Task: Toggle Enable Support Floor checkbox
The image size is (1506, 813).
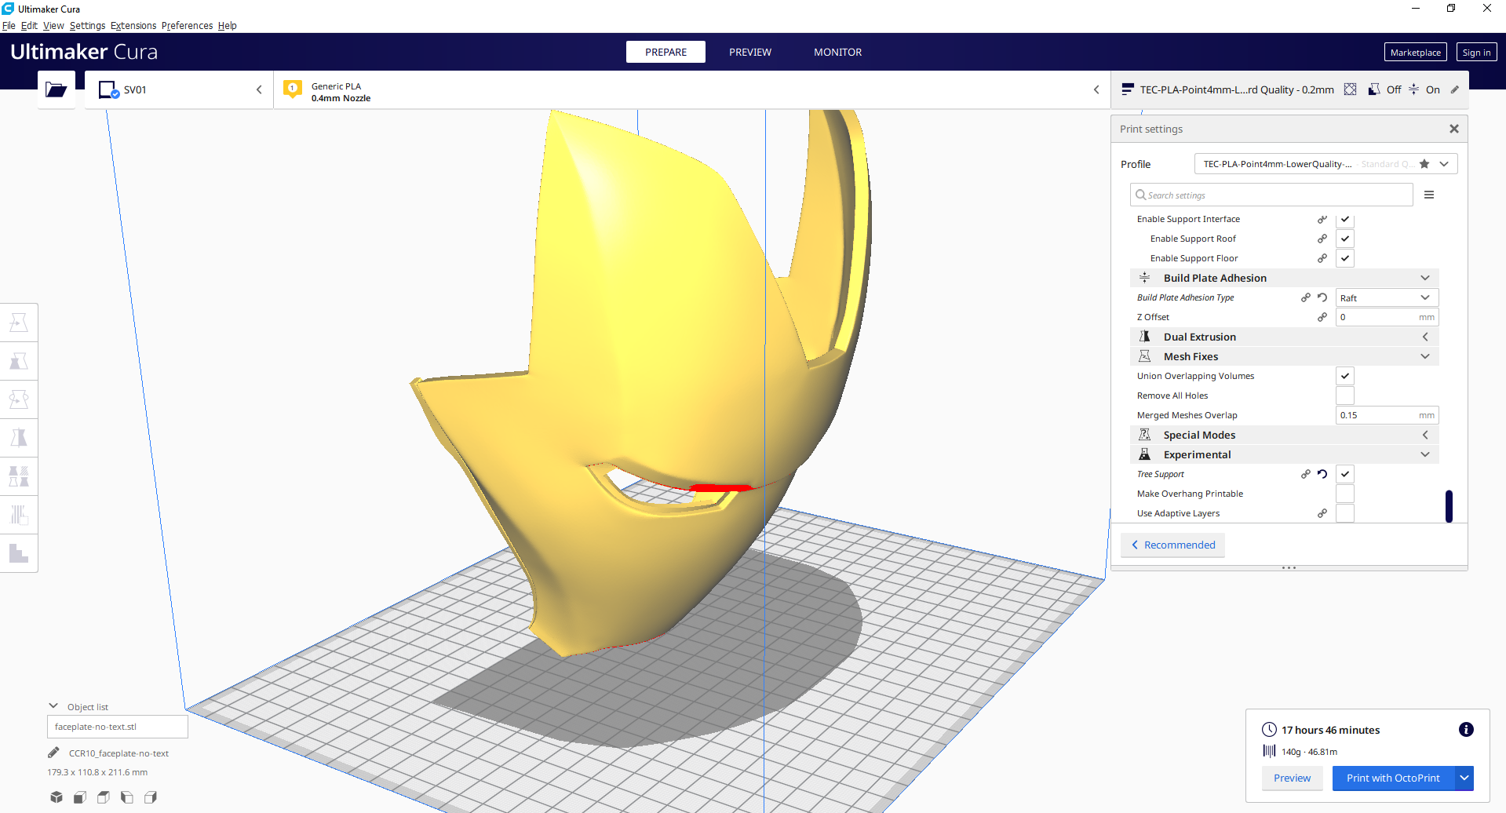Action: [1345, 258]
